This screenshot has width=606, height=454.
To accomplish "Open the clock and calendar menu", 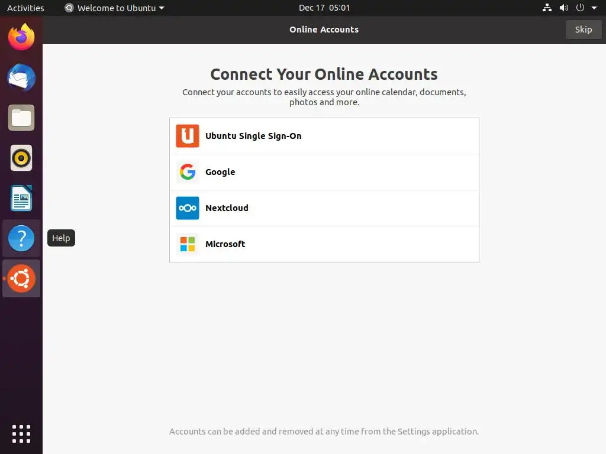I will point(324,8).
